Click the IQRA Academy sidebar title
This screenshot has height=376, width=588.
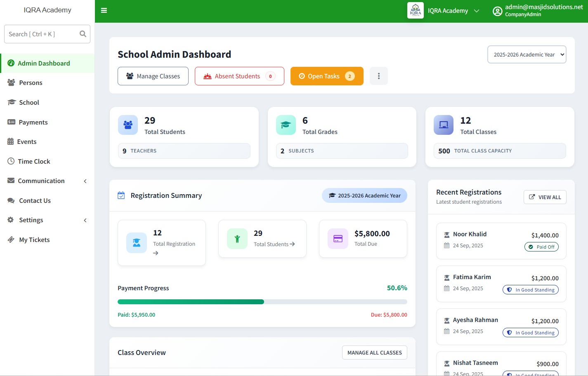click(x=47, y=10)
